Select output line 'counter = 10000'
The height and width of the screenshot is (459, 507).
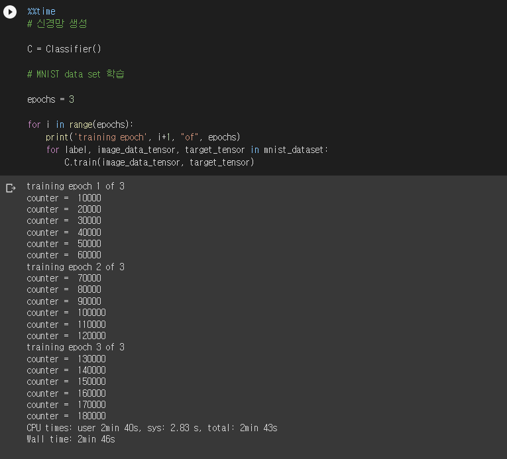pos(64,198)
